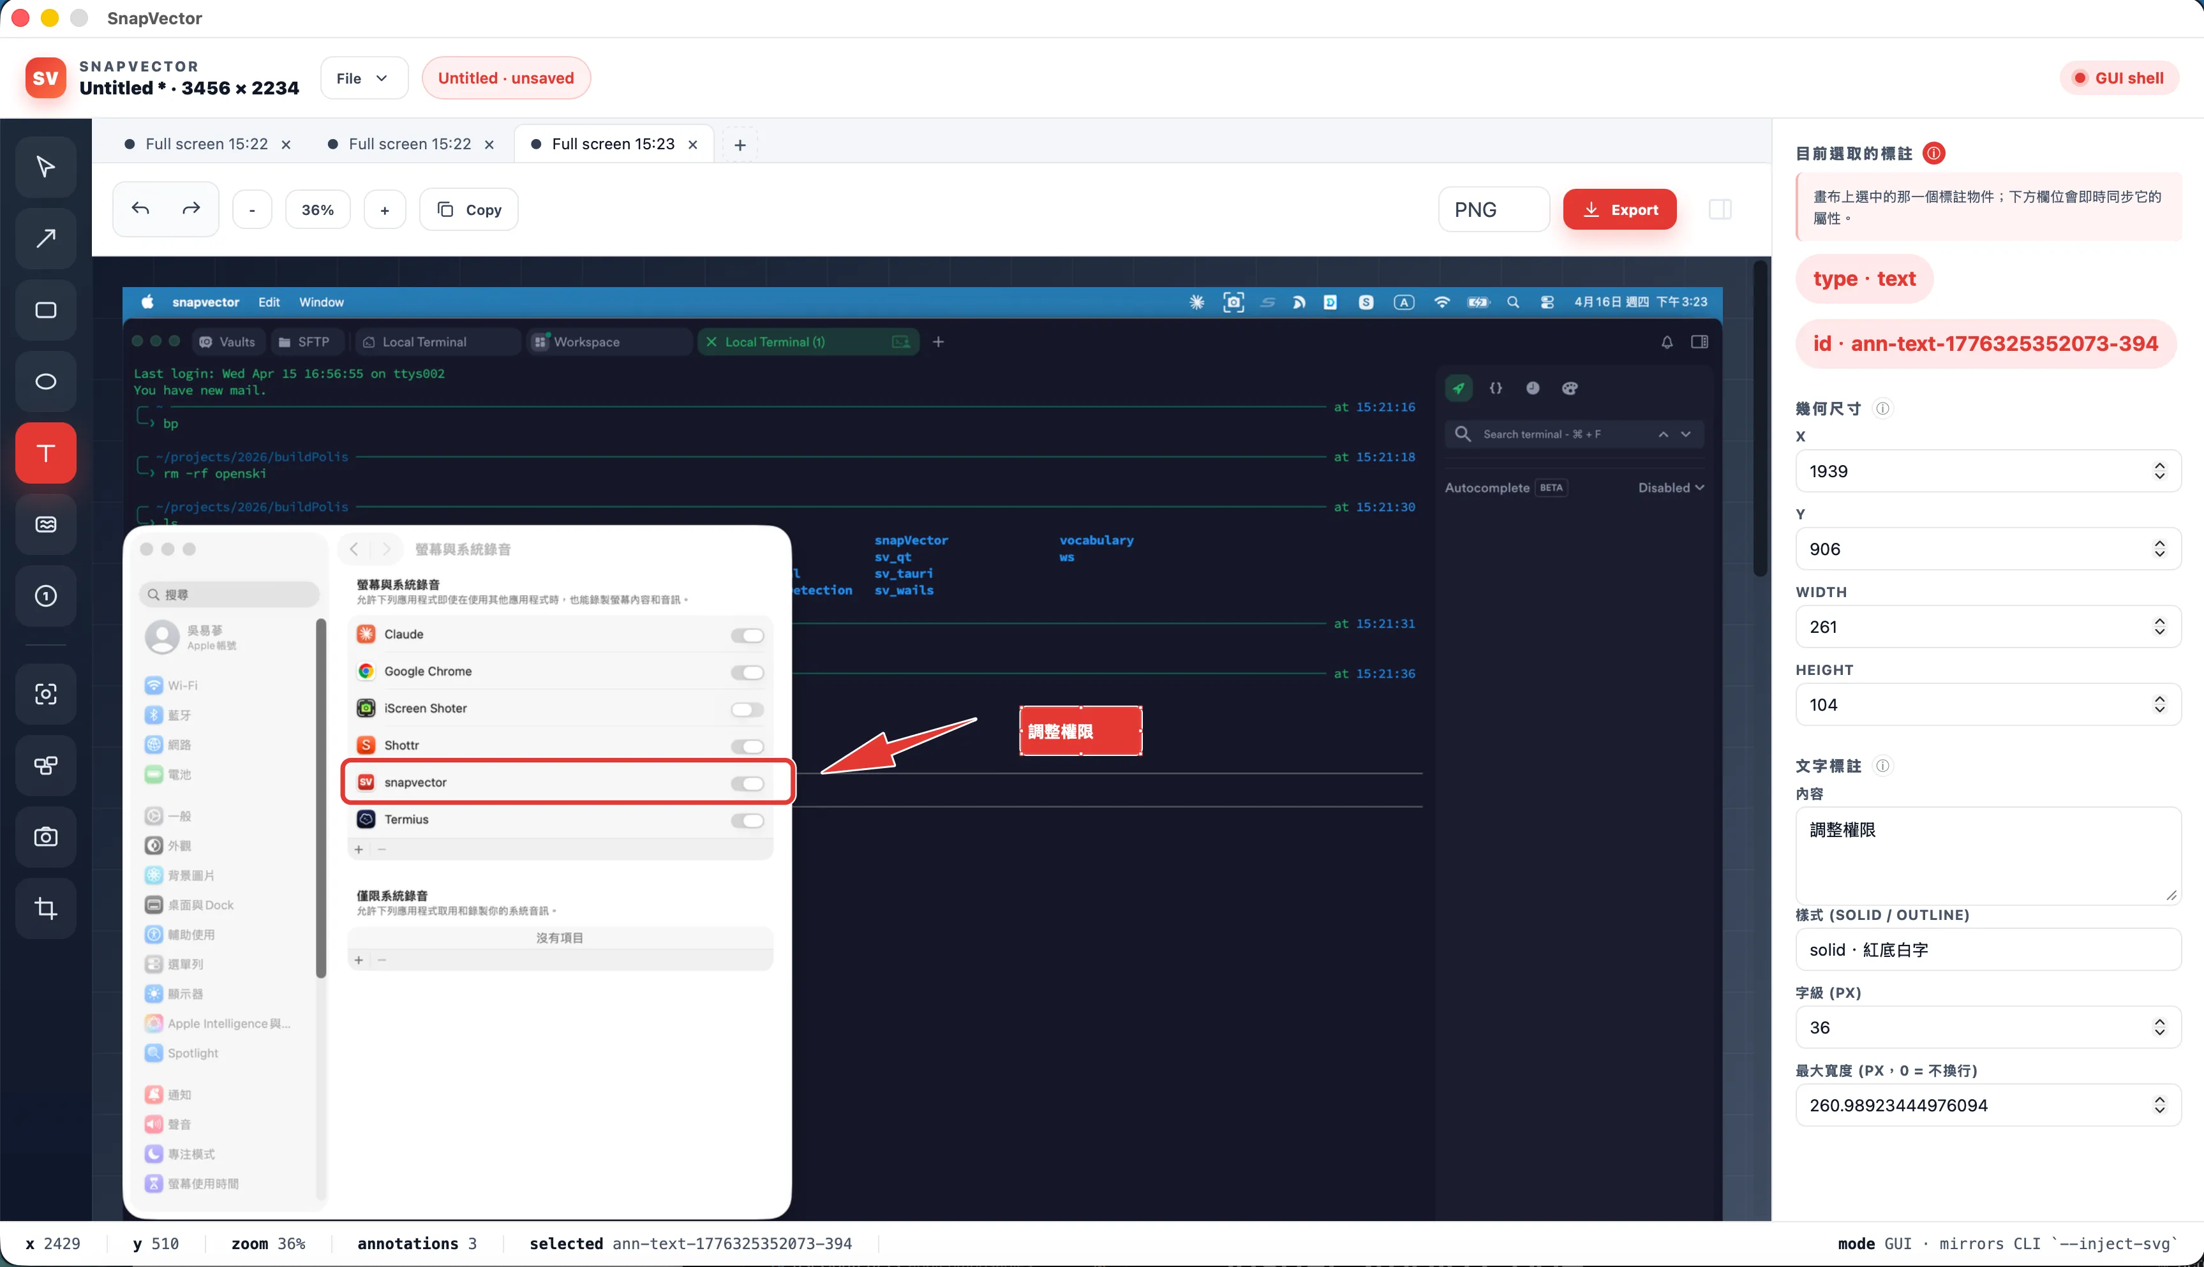
Task: Click the red SV app logo
Action: pos(45,78)
